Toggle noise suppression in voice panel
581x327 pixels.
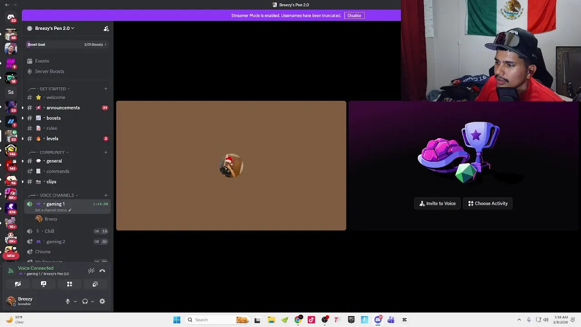click(x=91, y=271)
